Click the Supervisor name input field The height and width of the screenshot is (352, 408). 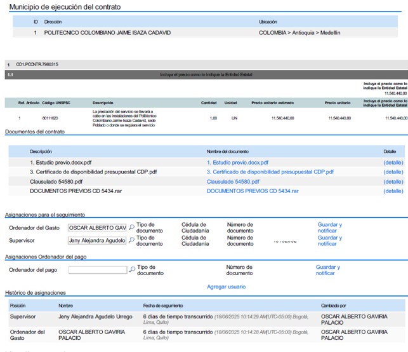tap(98, 241)
